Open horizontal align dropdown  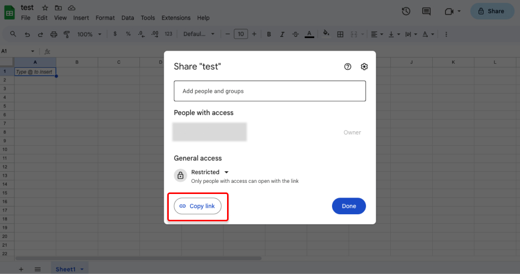377,34
